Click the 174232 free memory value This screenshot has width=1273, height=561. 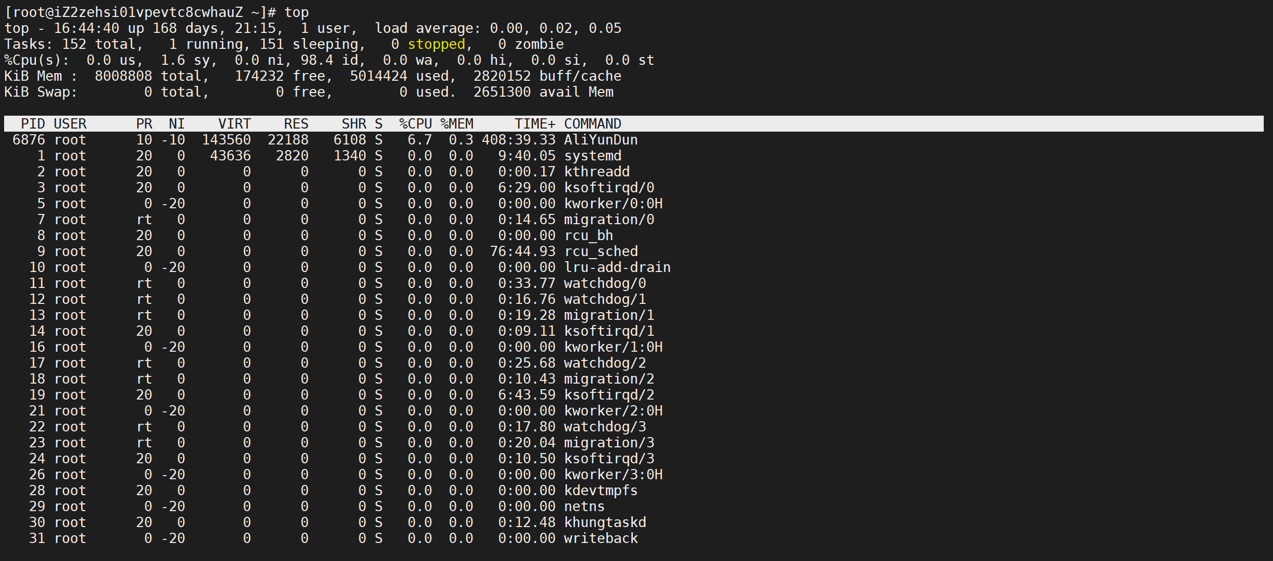[259, 76]
